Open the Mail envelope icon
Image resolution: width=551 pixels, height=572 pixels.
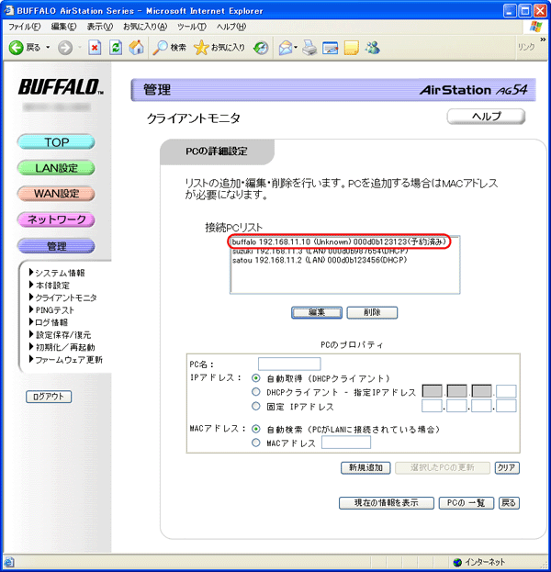point(286,48)
